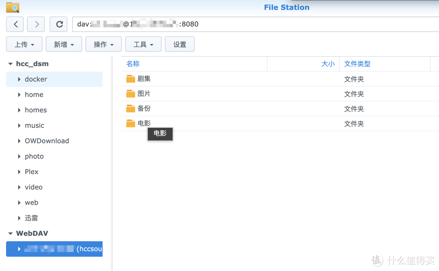
Task: Click the WebDAV section label
Action: click(x=32, y=233)
